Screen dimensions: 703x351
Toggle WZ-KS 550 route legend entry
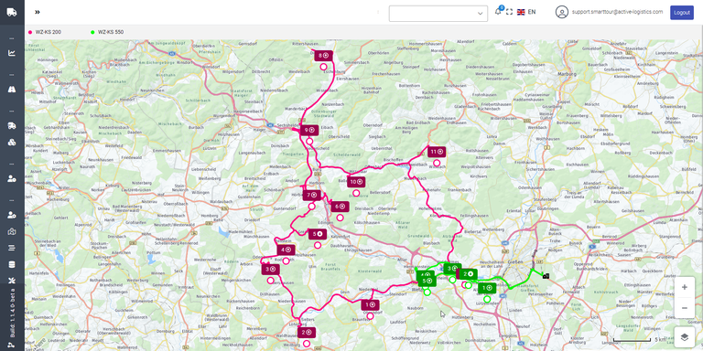pos(107,32)
